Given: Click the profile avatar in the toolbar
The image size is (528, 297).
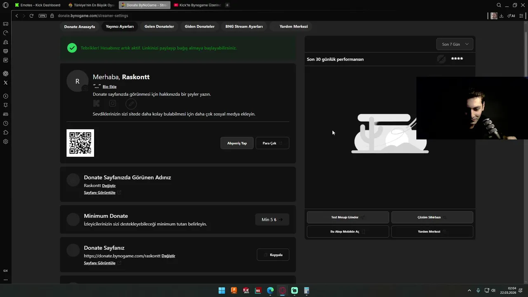Looking at the screenshot, I should click(x=494, y=16).
